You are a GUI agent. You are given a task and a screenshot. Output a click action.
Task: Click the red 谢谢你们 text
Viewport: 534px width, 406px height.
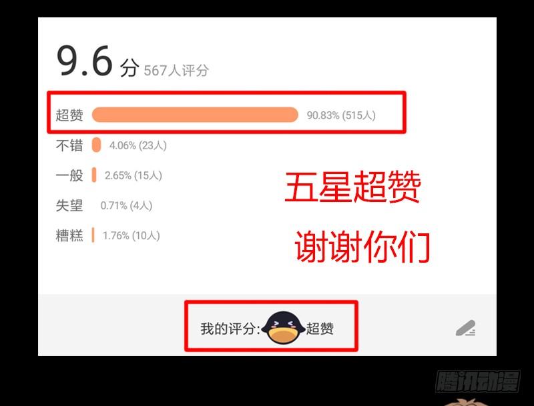point(362,246)
